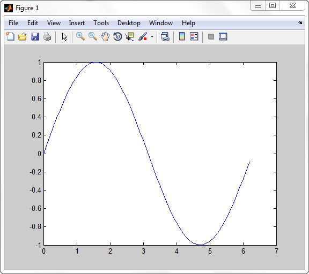This screenshot has height=274, width=309.
Task: Open the Window menu
Action: [x=161, y=23]
